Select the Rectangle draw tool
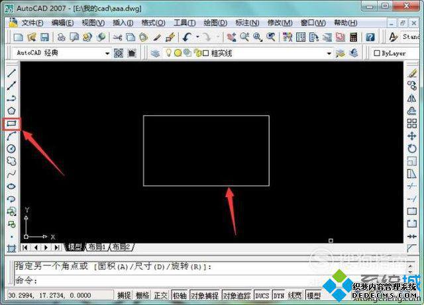Image resolution: width=424 pixels, height=305 pixels. click(x=11, y=124)
